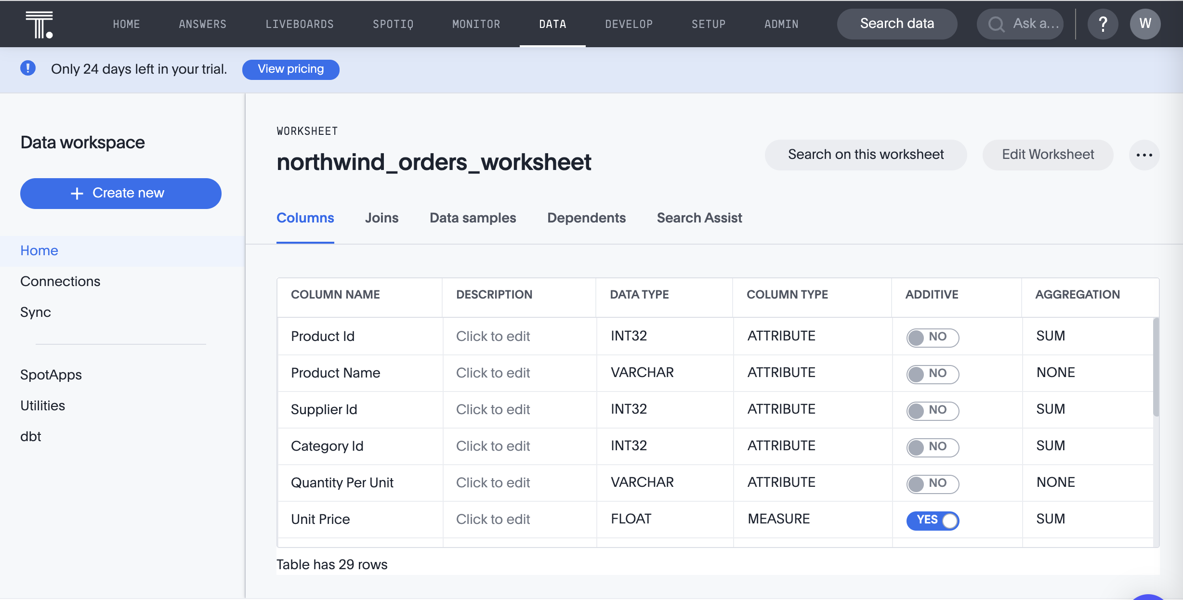Open the three-dots more options menu
The width and height of the screenshot is (1183, 600).
coord(1144,155)
